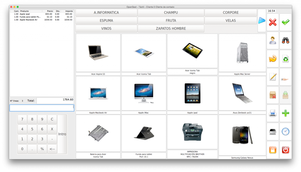Tap the minus key on keypad
301x172 pixels.
pyautogui.click(x=52, y=139)
